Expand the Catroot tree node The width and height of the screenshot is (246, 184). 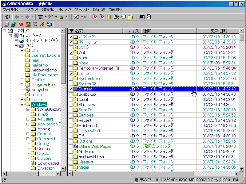[28, 134]
